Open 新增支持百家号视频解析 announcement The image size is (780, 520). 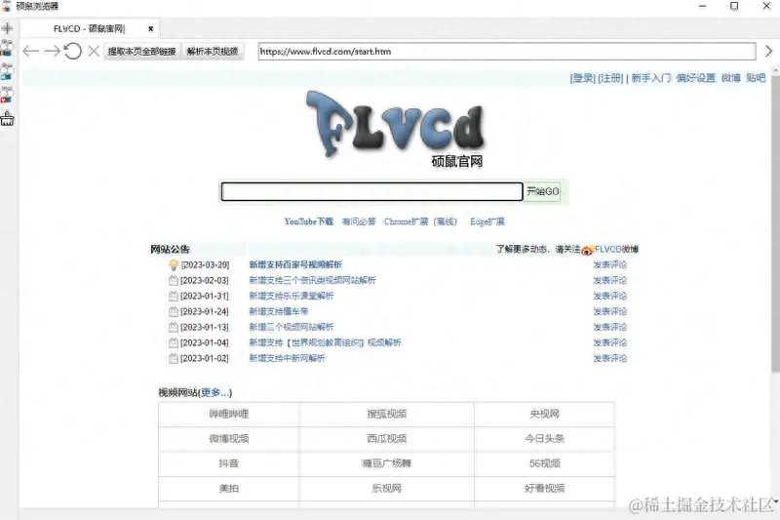pyautogui.click(x=295, y=264)
